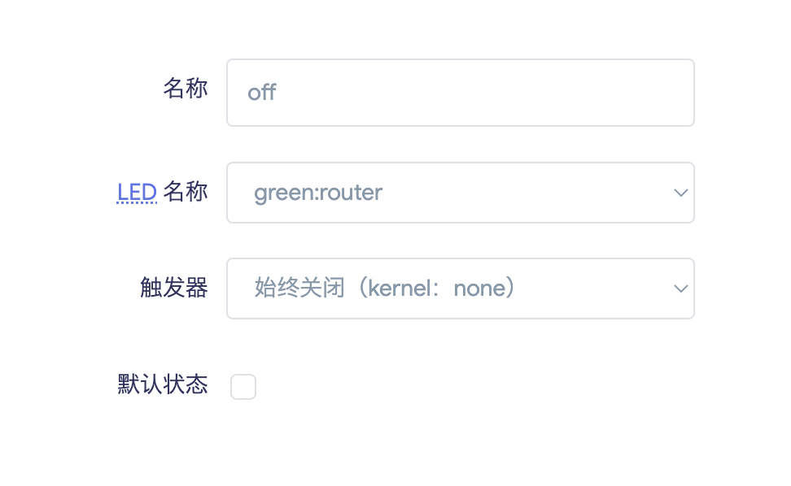791x486 pixels.
Task: Focus the empty area of name input
Action: (x=484, y=93)
